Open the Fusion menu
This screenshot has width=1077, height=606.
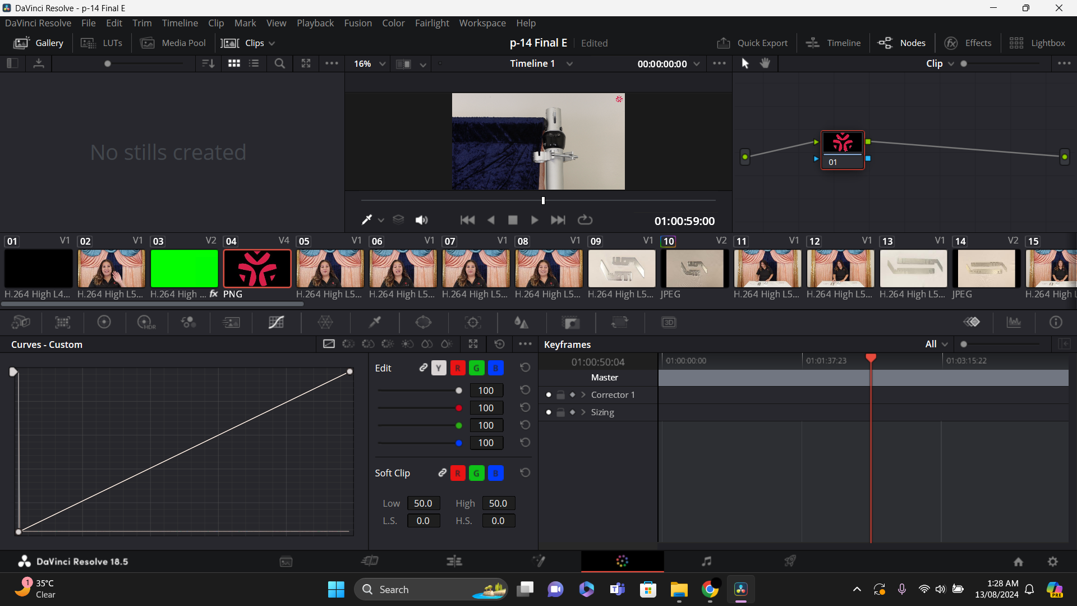[358, 23]
